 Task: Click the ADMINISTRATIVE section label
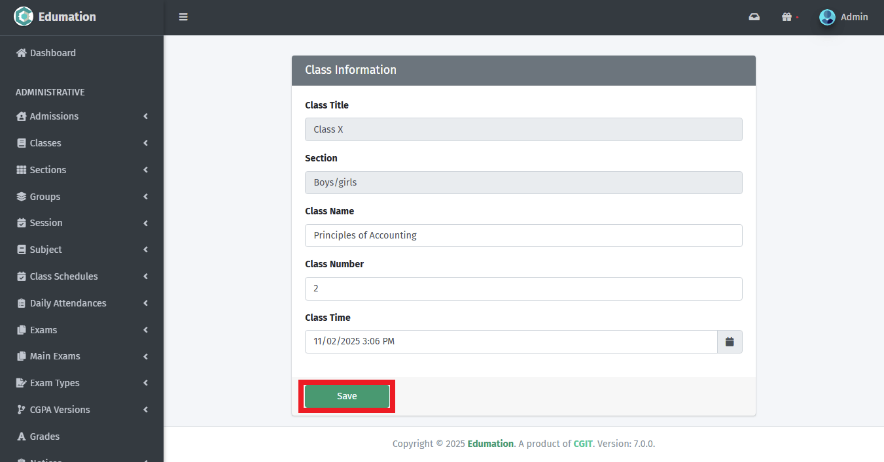(x=50, y=92)
